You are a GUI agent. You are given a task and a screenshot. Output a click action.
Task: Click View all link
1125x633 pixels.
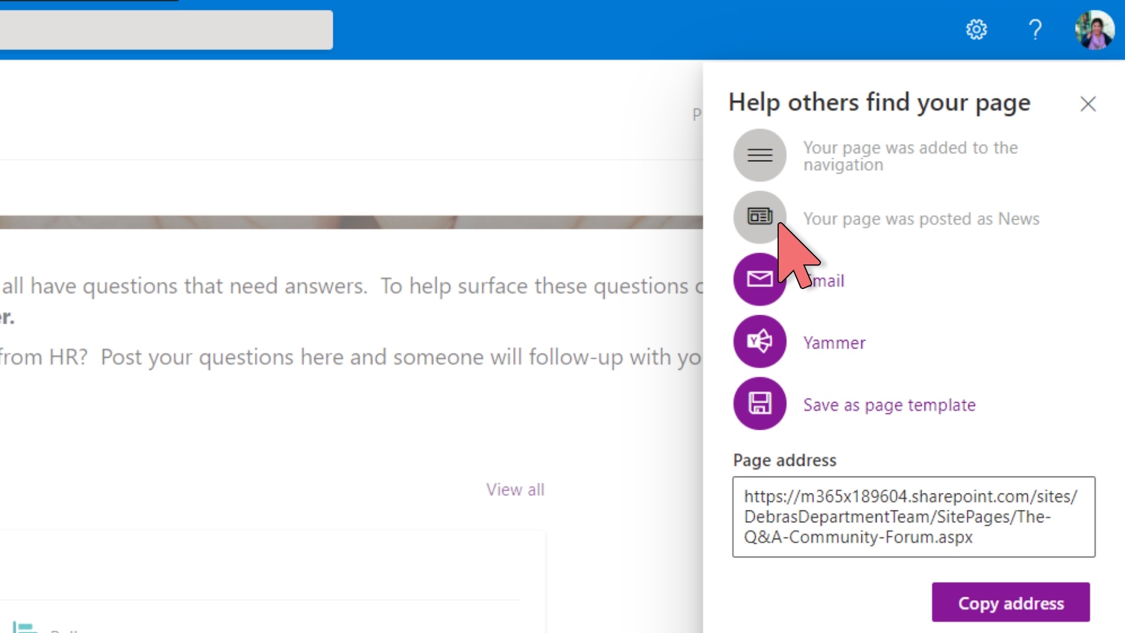click(x=516, y=488)
